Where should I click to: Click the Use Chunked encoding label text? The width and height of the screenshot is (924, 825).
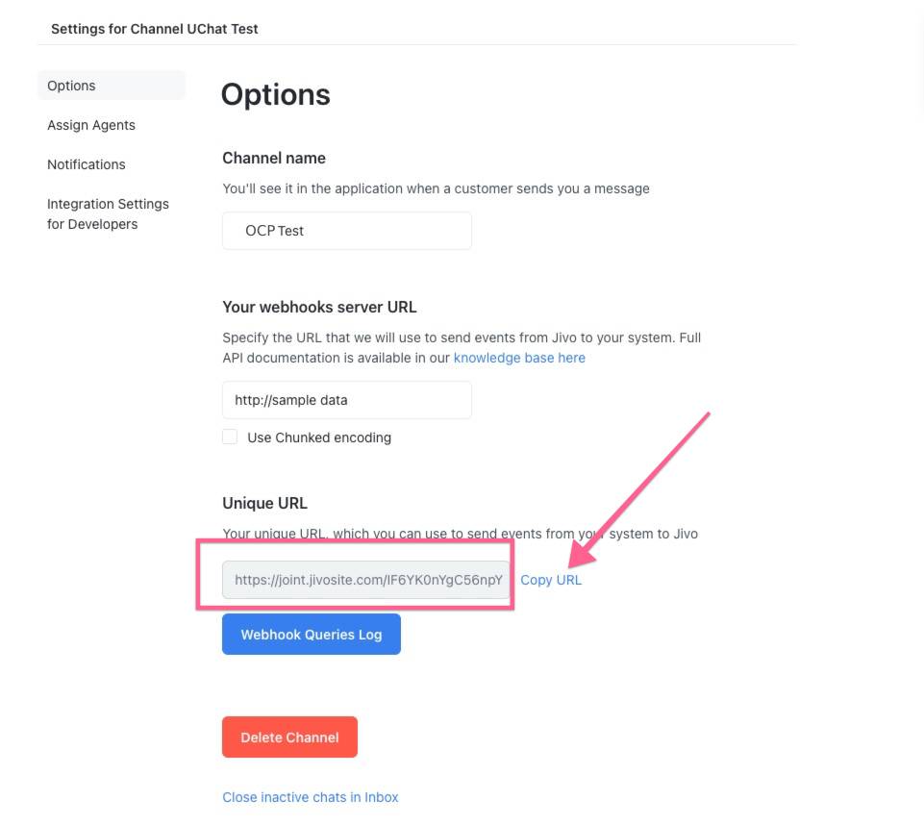[x=319, y=437]
